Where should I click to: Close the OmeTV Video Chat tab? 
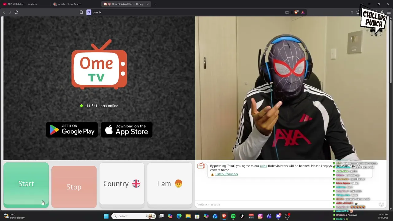(x=148, y=4)
